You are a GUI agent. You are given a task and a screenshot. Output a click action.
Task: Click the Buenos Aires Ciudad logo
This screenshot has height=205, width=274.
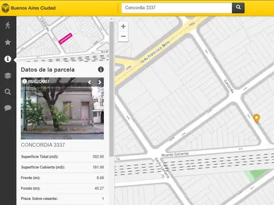[29, 8]
